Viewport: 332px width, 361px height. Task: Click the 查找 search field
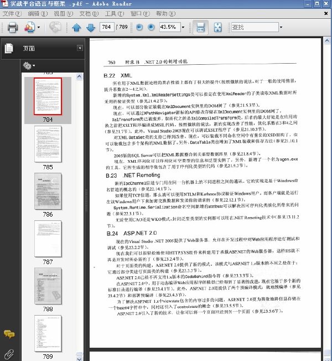point(255,27)
